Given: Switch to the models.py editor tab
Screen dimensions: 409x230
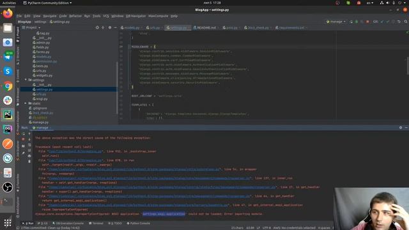Looking at the screenshot, I should point(131,27).
